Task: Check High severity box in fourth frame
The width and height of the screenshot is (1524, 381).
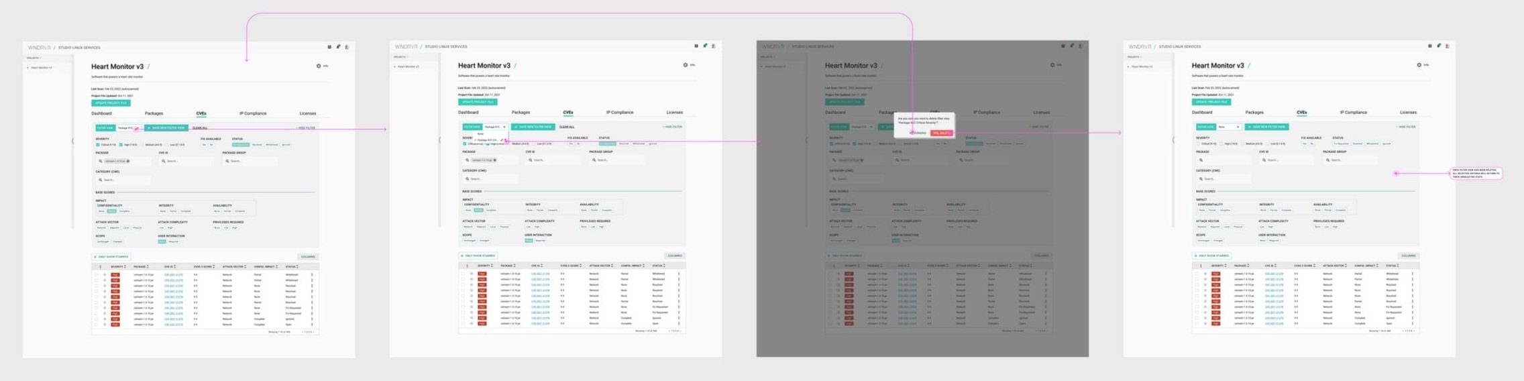Action: pyautogui.click(x=1221, y=144)
